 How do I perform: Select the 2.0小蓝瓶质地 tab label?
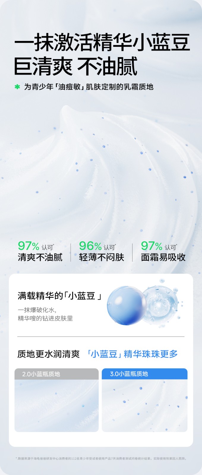pyautogui.click(x=41, y=374)
